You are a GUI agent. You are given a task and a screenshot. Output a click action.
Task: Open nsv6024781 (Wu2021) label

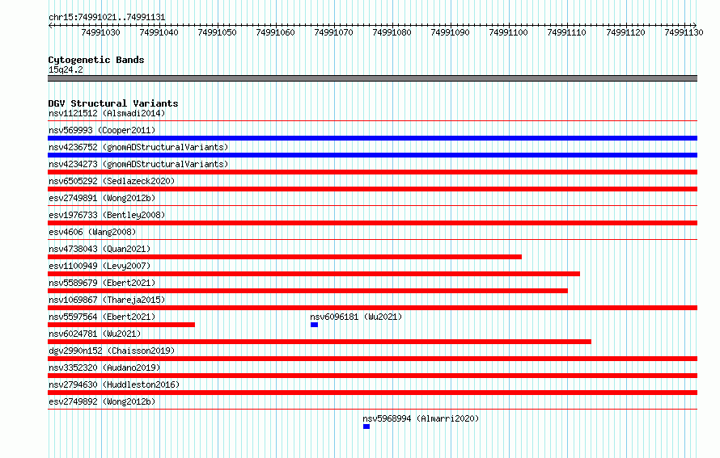point(95,334)
